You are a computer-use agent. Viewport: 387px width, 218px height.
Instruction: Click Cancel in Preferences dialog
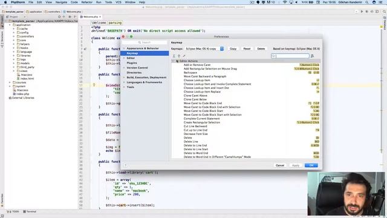point(280,165)
